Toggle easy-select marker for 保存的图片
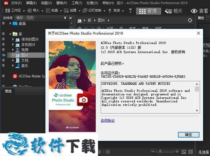Viewport: 210px width, 156px height. (3, 39)
